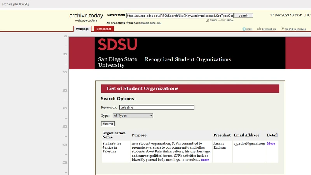Click the 70% page position marker
The width and height of the screenshot is (311, 175).
pyautogui.click(x=65, y=163)
